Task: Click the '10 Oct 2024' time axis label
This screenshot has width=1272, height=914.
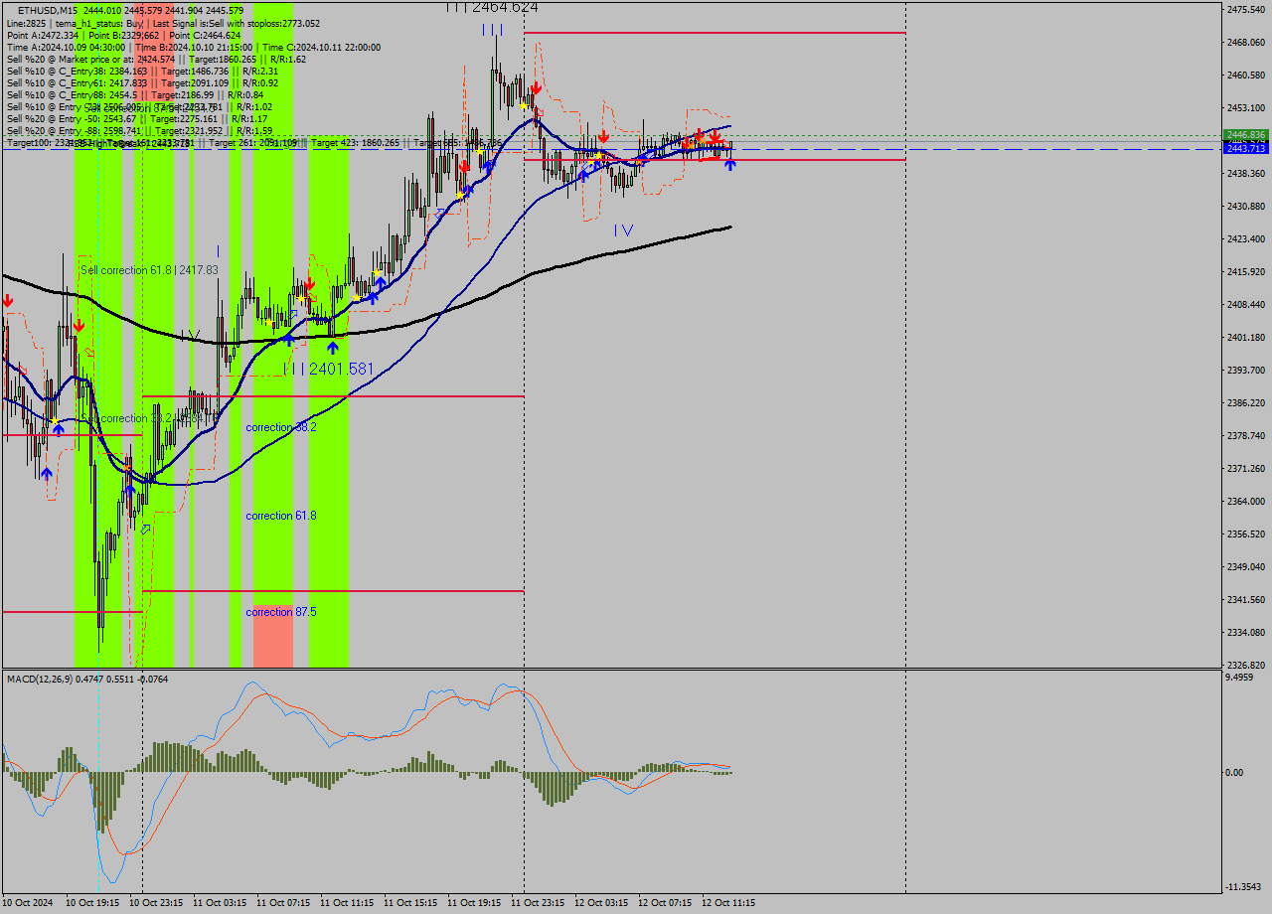Action: click(27, 903)
